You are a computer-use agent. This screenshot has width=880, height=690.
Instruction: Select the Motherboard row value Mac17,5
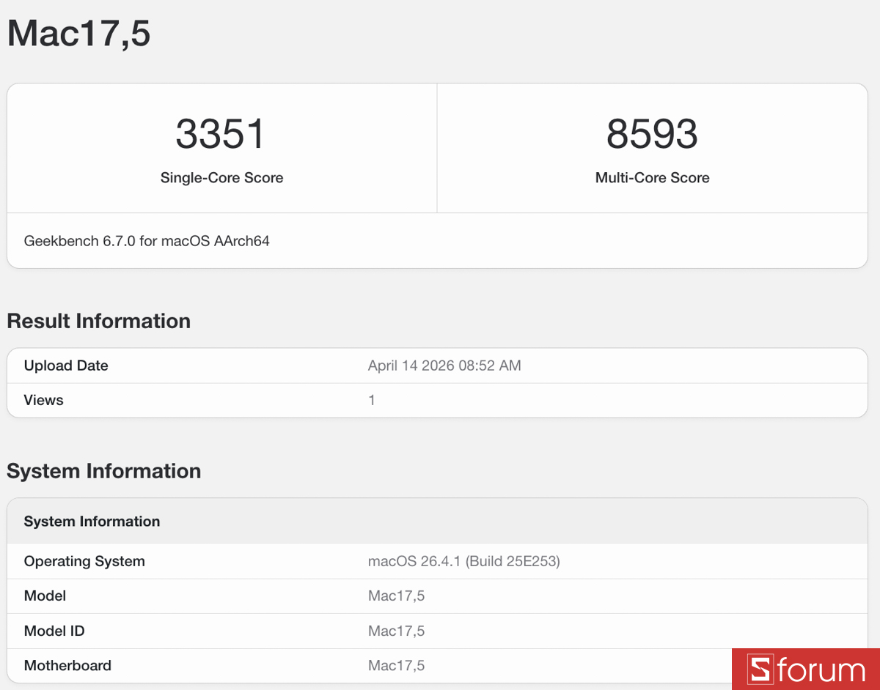click(397, 665)
